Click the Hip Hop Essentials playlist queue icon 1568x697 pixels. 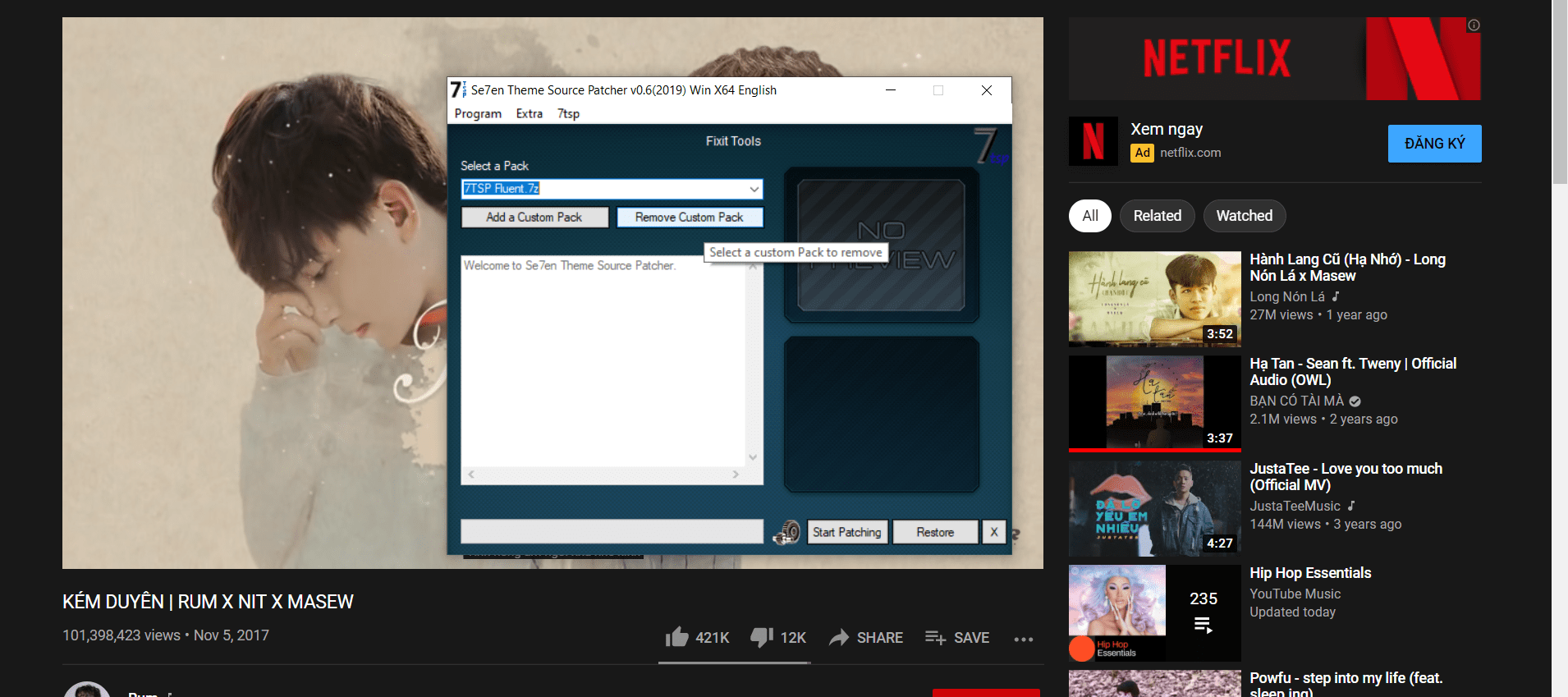pos(1204,626)
